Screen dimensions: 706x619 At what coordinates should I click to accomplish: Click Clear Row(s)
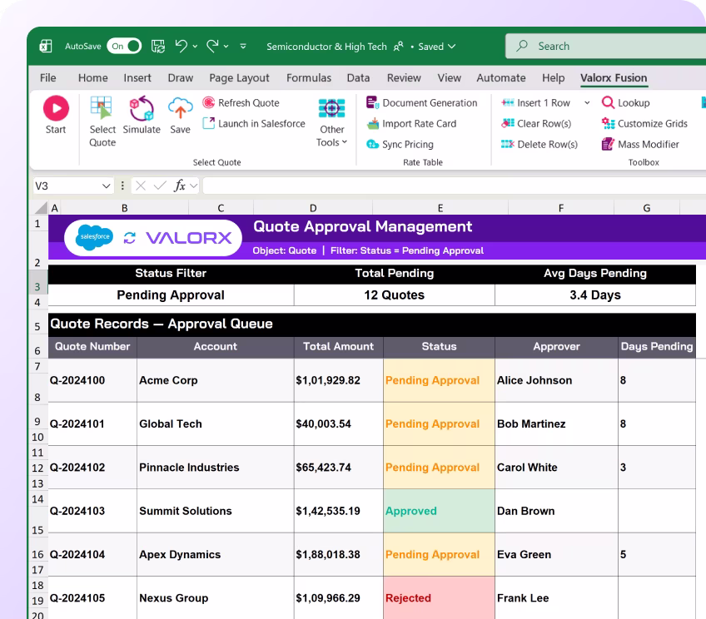click(x=536, y=123)
